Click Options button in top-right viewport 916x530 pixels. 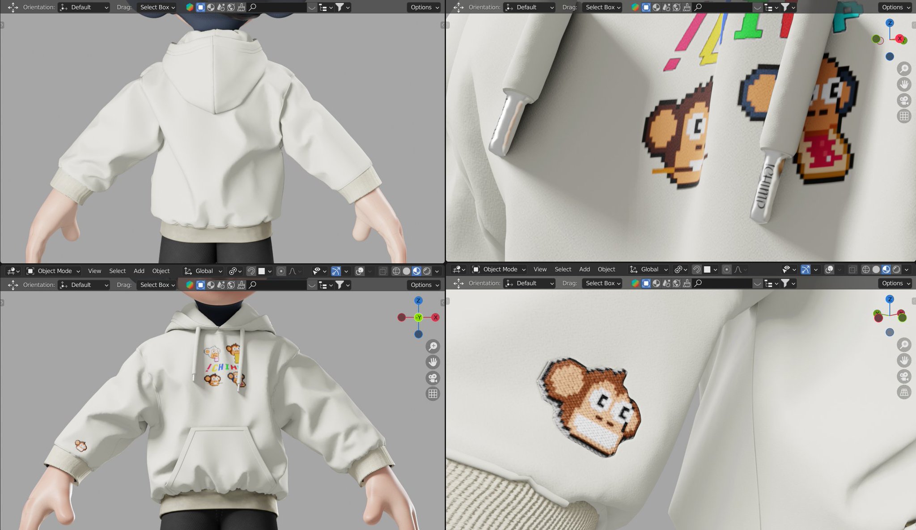coord(895,7)
